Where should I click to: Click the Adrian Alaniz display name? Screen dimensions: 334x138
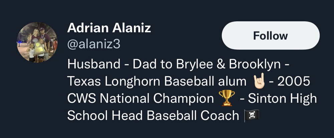click(x=109, y=28)
